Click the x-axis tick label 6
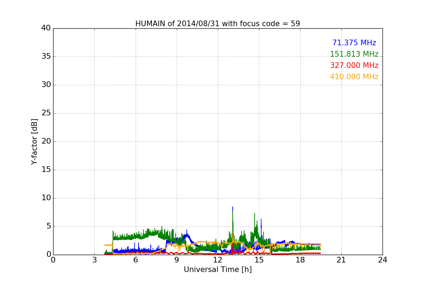 (135, 260)
